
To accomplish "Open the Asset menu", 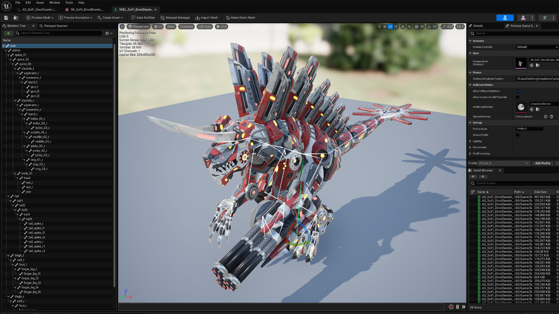I will click(x=40, y=2).
